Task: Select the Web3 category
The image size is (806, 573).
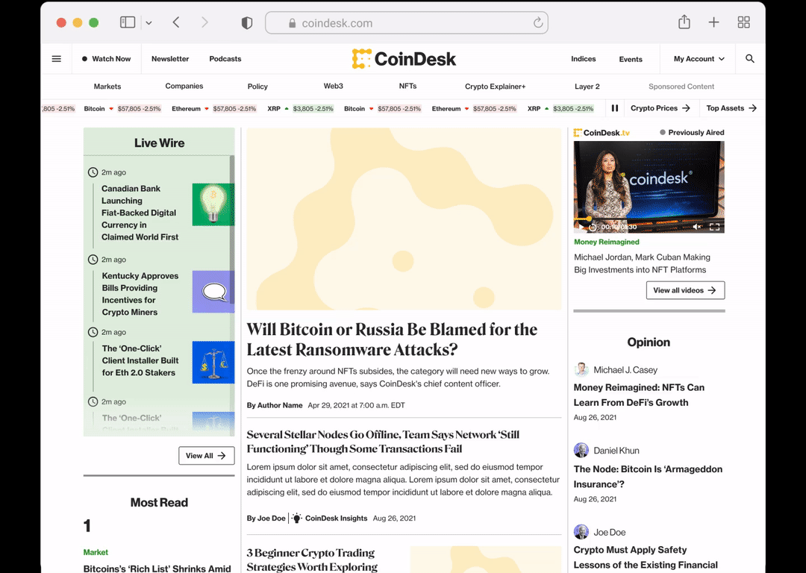Action: 333,86
